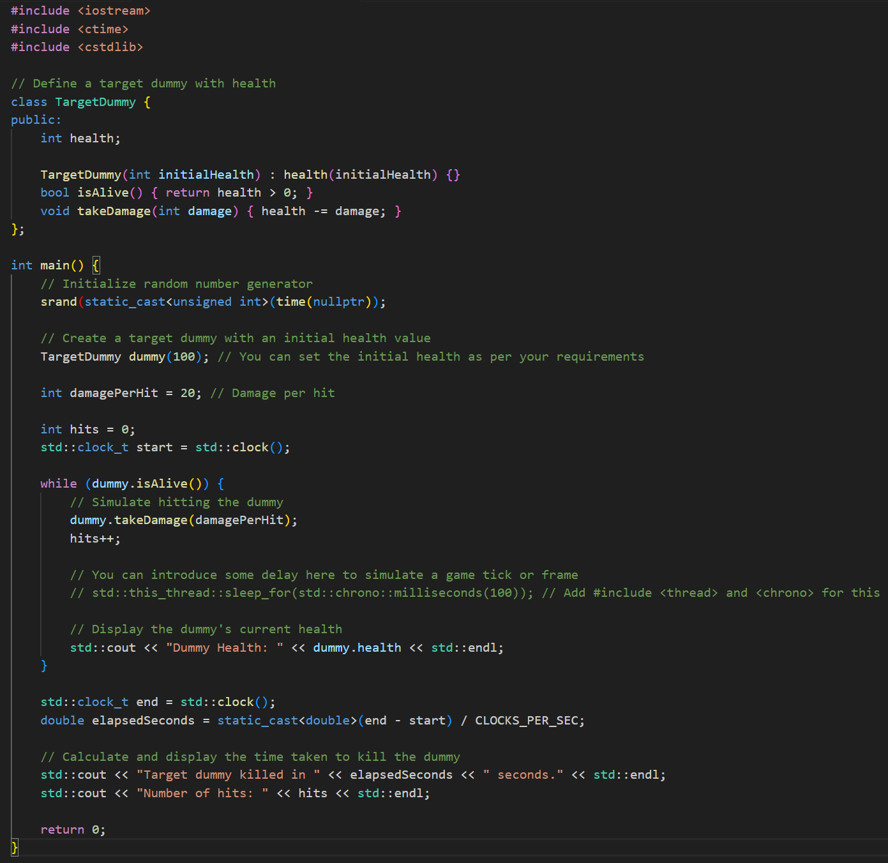The height and width of the screenshot is (863, 888).
Task: Click nullptr inside the time call
Action: coord(338,302)
